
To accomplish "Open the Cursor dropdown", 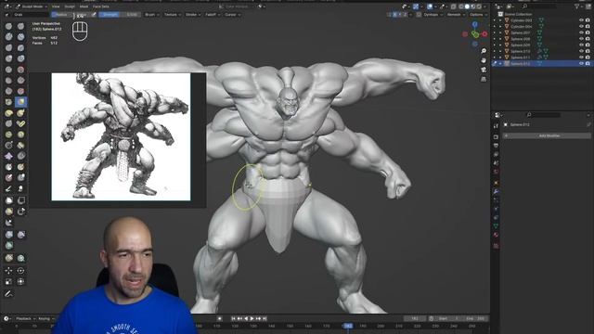I will 232,15.
